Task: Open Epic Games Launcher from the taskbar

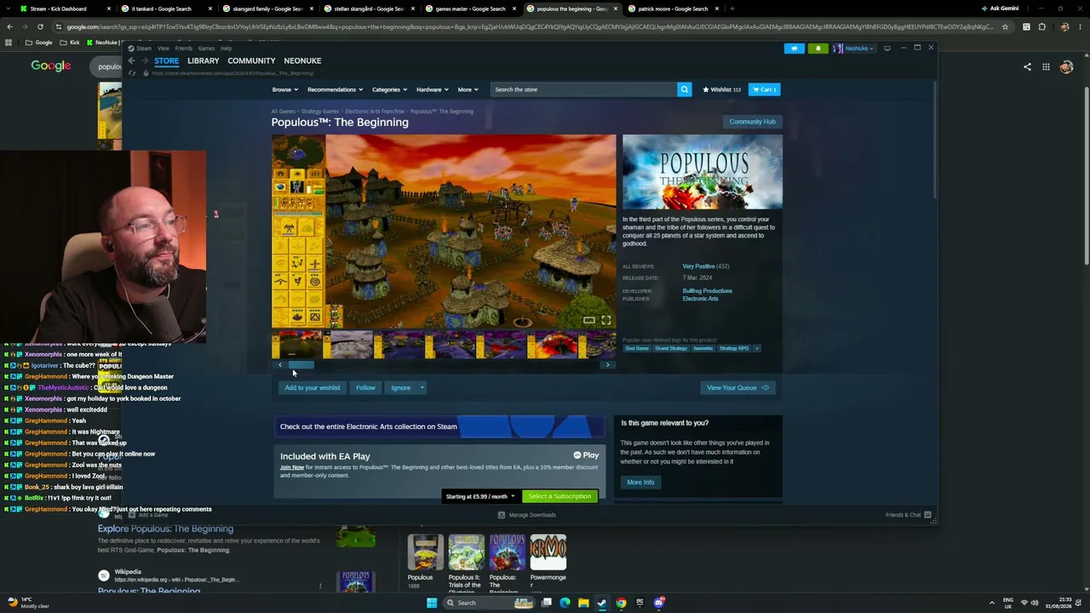Action: click(640, 603)
